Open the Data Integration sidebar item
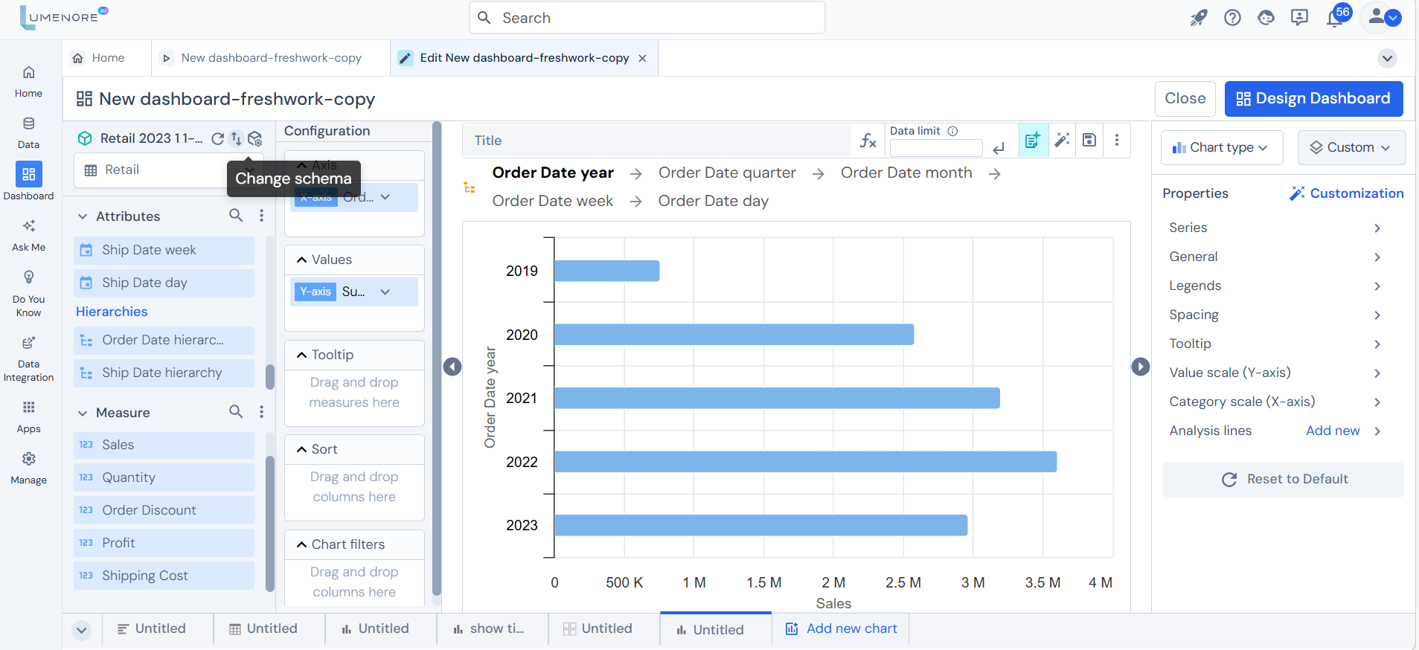 point(28,359)
